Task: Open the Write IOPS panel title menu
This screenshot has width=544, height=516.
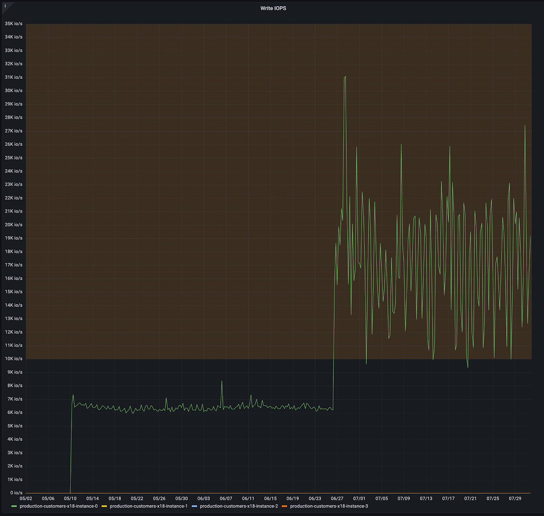Action: click(x=273, y=8)
